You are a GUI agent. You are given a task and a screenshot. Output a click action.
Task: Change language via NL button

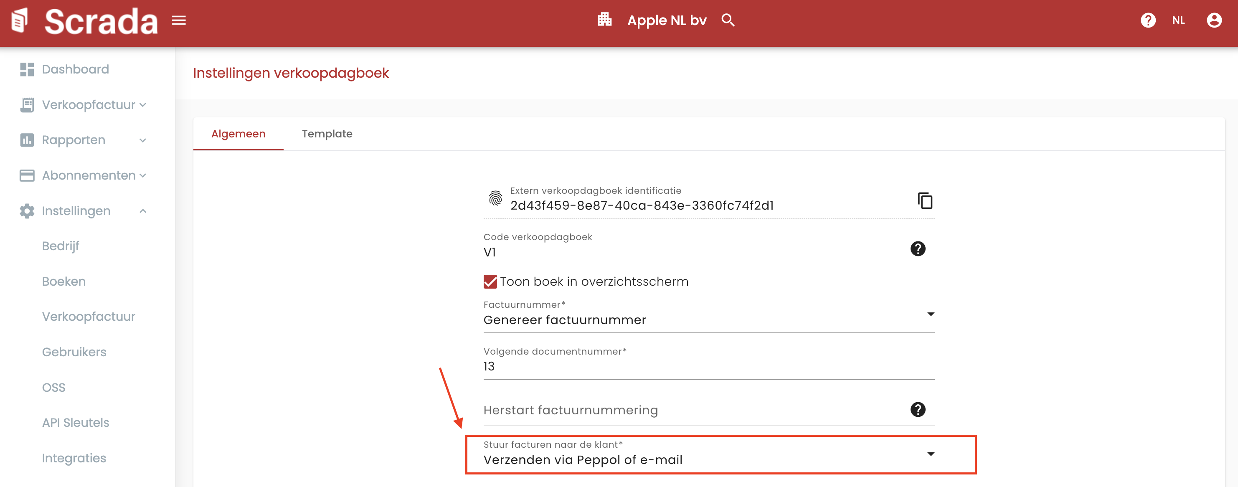pyautogui.click(x=1178, y=20)
